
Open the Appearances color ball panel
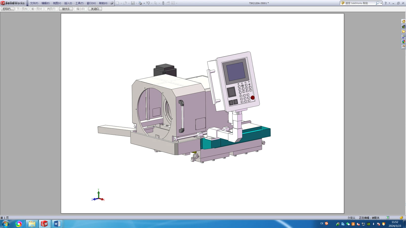(x=403, y=42)
